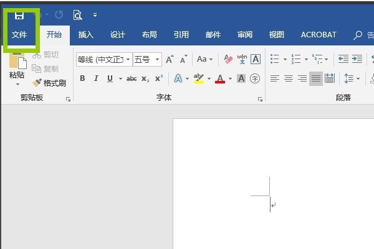Image resolution: width=374 pixels, height=249 pixels.
Task: Click the Numbering list icon
Action: pyautogui.click(x=295, y=59)
